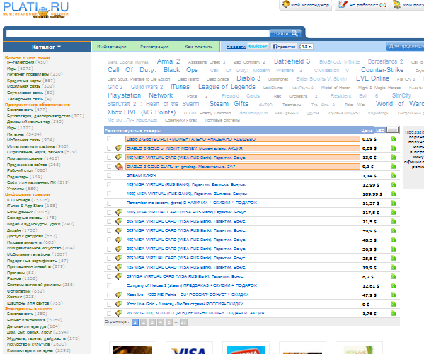The width and height of the screenshot is (424, 354).
Task: Tick checkbox for Remember me row
Action: [109, 203]
